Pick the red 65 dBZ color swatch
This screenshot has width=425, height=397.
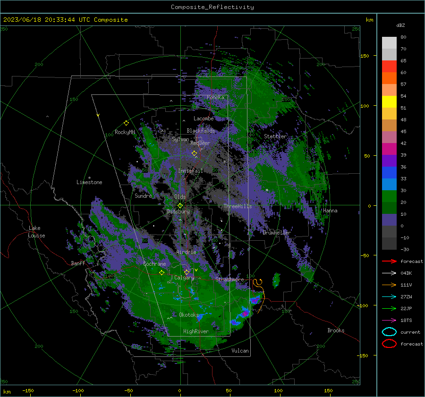coord(389,66)
